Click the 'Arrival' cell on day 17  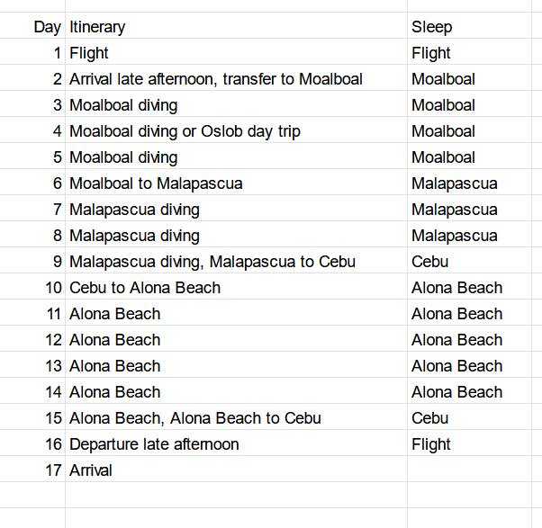91,470
